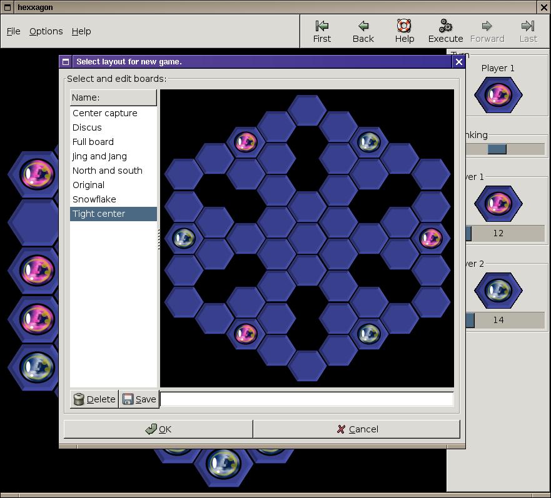Open the File menu
Viewport: 551px width, 498px height.
[x=13, y=31]
